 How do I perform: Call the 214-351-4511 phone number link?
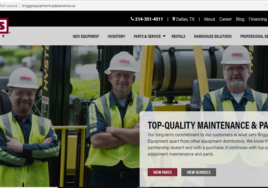coord(149,19)
